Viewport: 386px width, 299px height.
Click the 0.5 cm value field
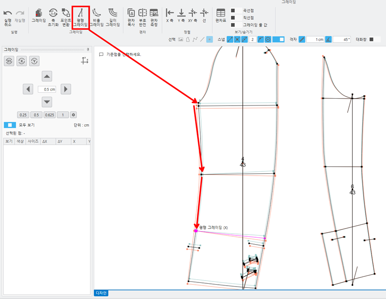pos(47,89)
